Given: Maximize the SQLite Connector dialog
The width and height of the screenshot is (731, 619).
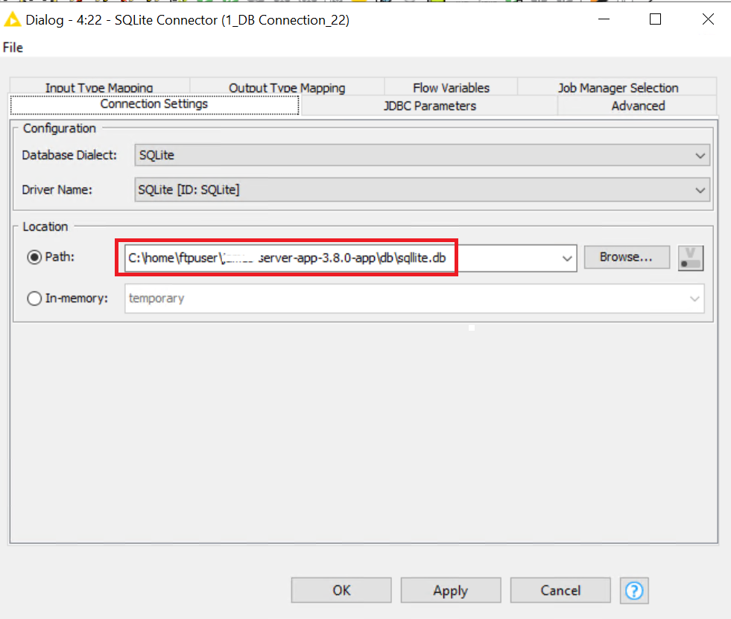Looking at the screenshot, I should [x=656, y=19].
